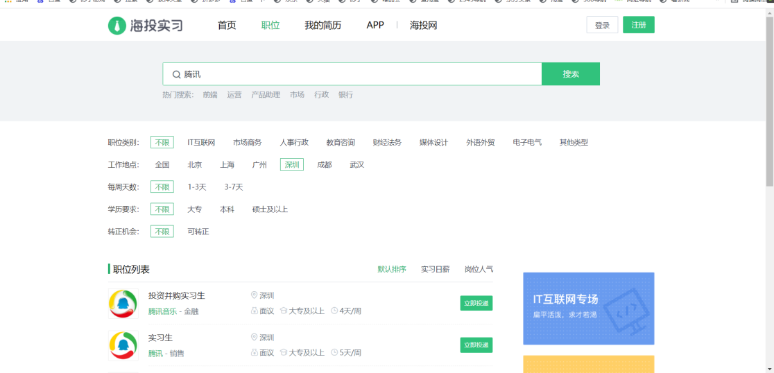This screenshot has height=373, width=774.
Task: Open APP navigation item
Action: pos(375,25)
